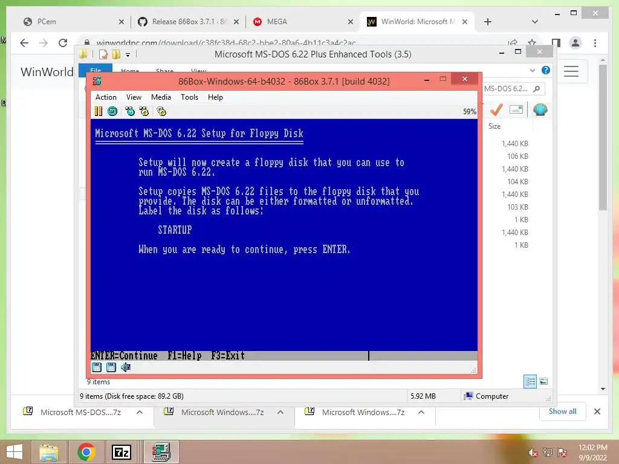The image size is (619, 464).
Task: Click the sound speaker icon in 86Box status bar
Action: (x=126, y=367)
